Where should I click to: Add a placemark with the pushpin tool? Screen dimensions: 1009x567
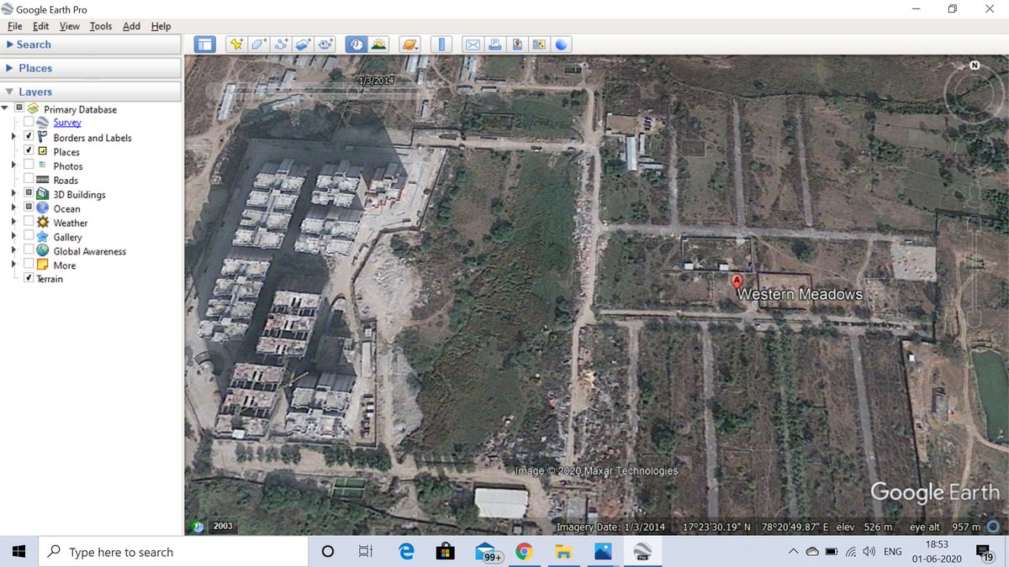236,45
